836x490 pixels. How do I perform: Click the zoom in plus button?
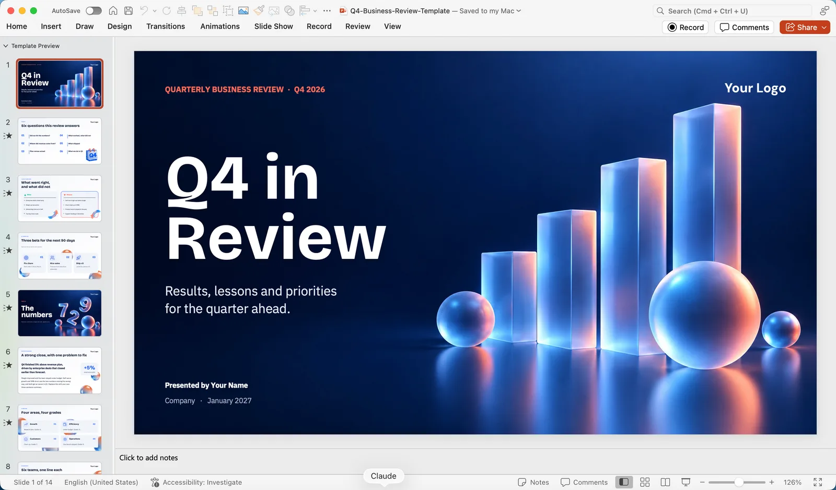pos(772,482)
